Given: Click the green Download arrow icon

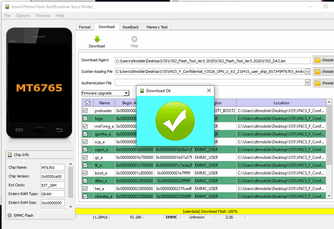Looking at the screenshot, I should click(x=97, y=39).
